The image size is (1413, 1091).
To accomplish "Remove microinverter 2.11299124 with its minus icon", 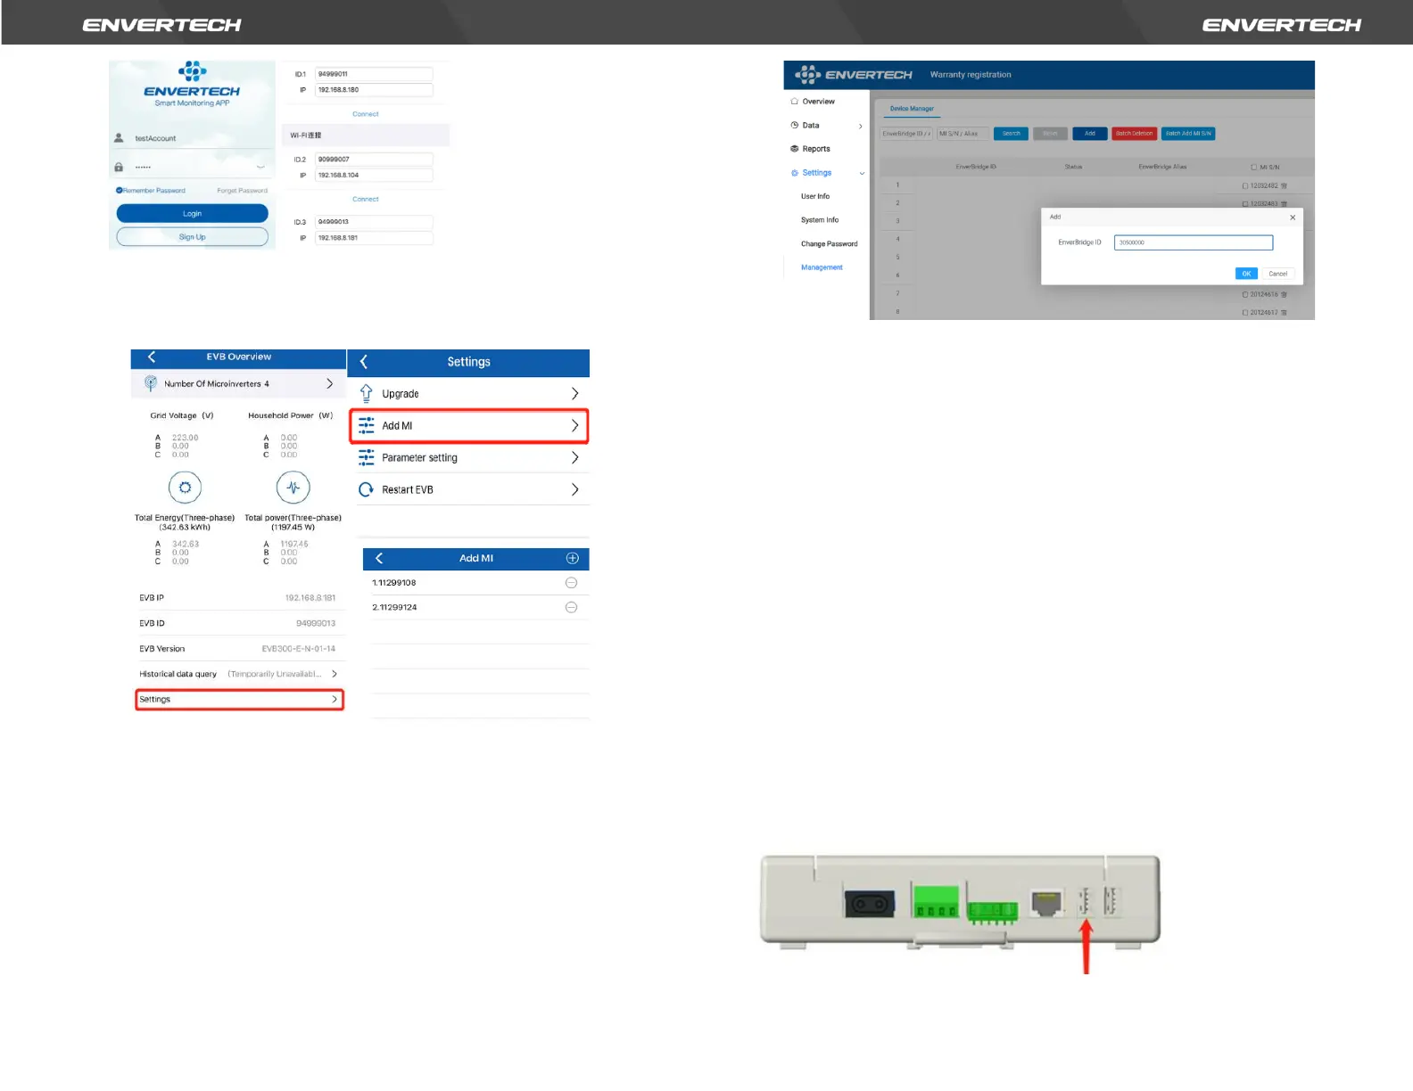I will click(x=571, y=607).
